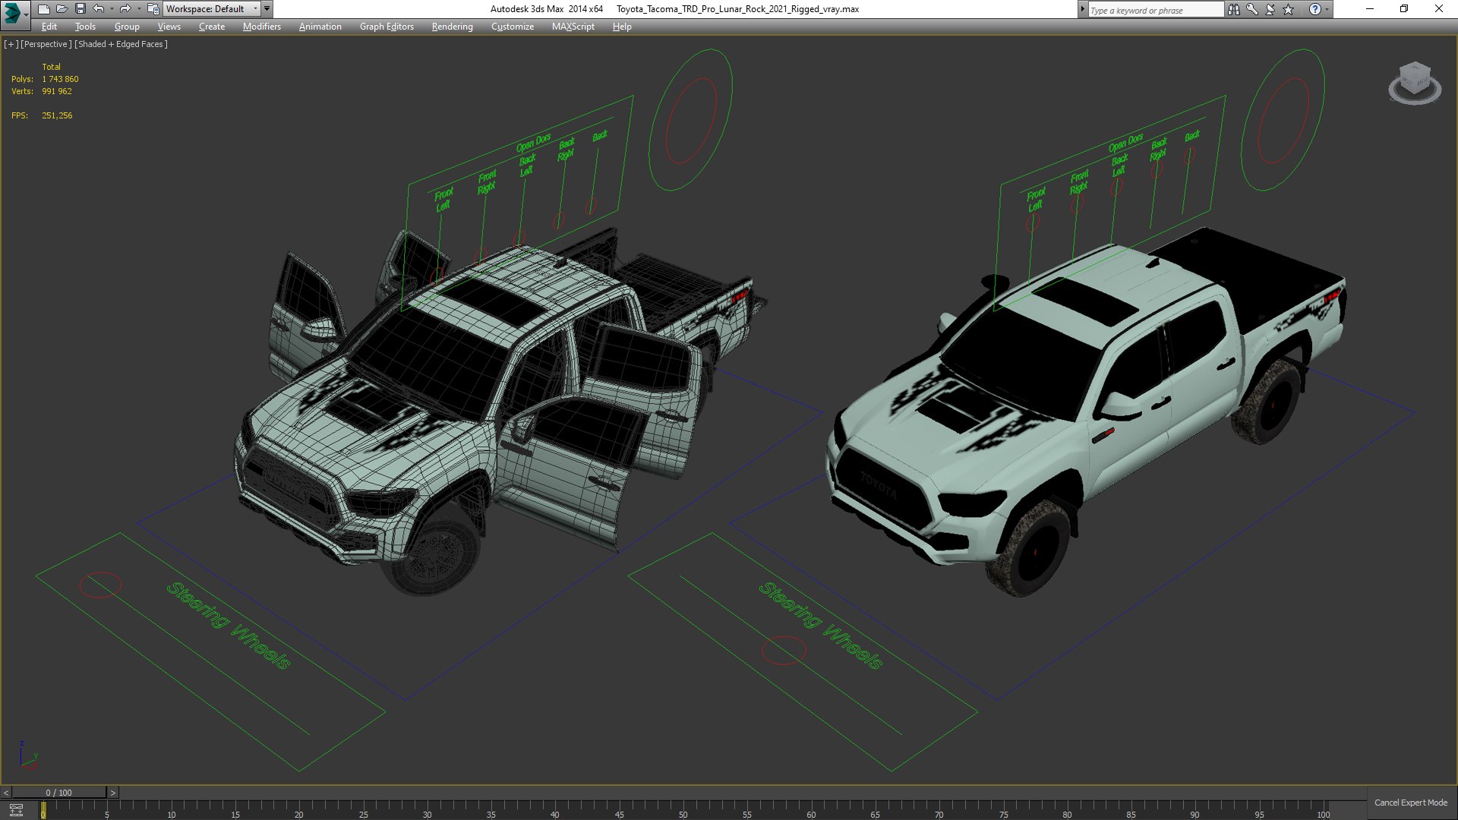This screenshot has width=1458, height=820.
Task: Create a new scene with New icon
Action: (43, 9)
